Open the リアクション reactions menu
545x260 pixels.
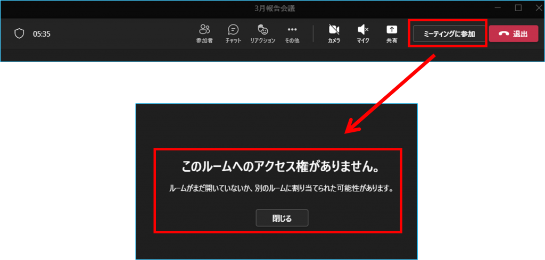point(263,33)
